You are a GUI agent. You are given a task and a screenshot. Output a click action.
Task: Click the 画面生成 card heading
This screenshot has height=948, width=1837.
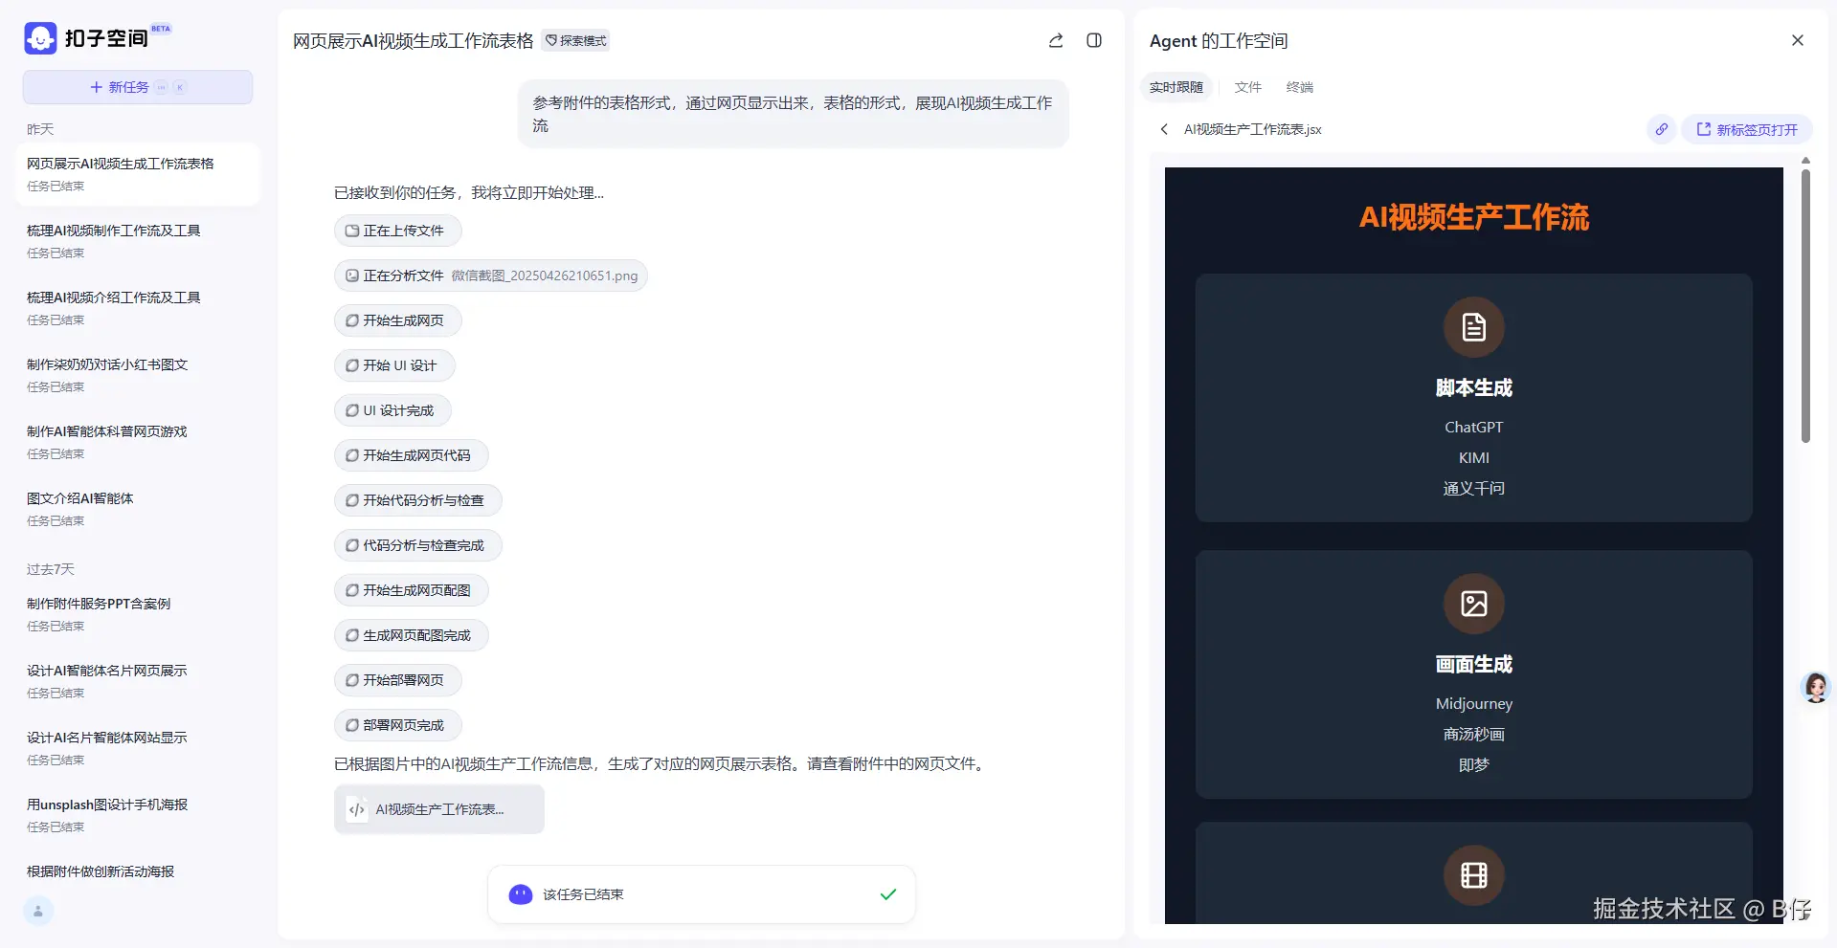[1473, 664]
